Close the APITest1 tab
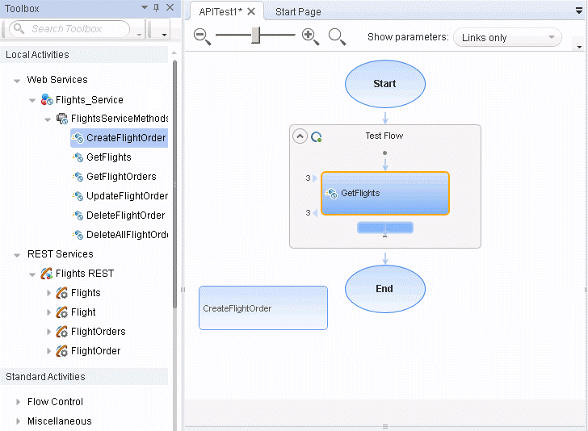Image resolution: width=588 pixels, height=431 pixels. coord(251,11)
